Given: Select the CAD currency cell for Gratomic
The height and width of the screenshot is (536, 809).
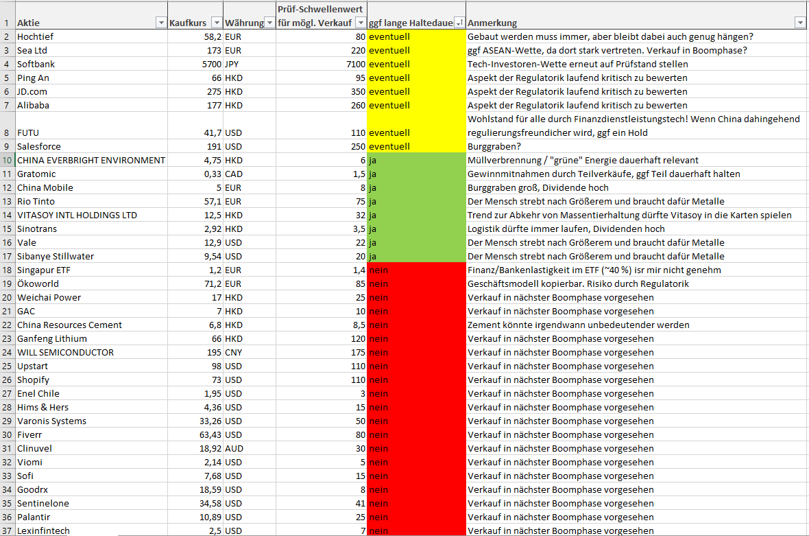Looking at the screenshot, I should [250, 174].
